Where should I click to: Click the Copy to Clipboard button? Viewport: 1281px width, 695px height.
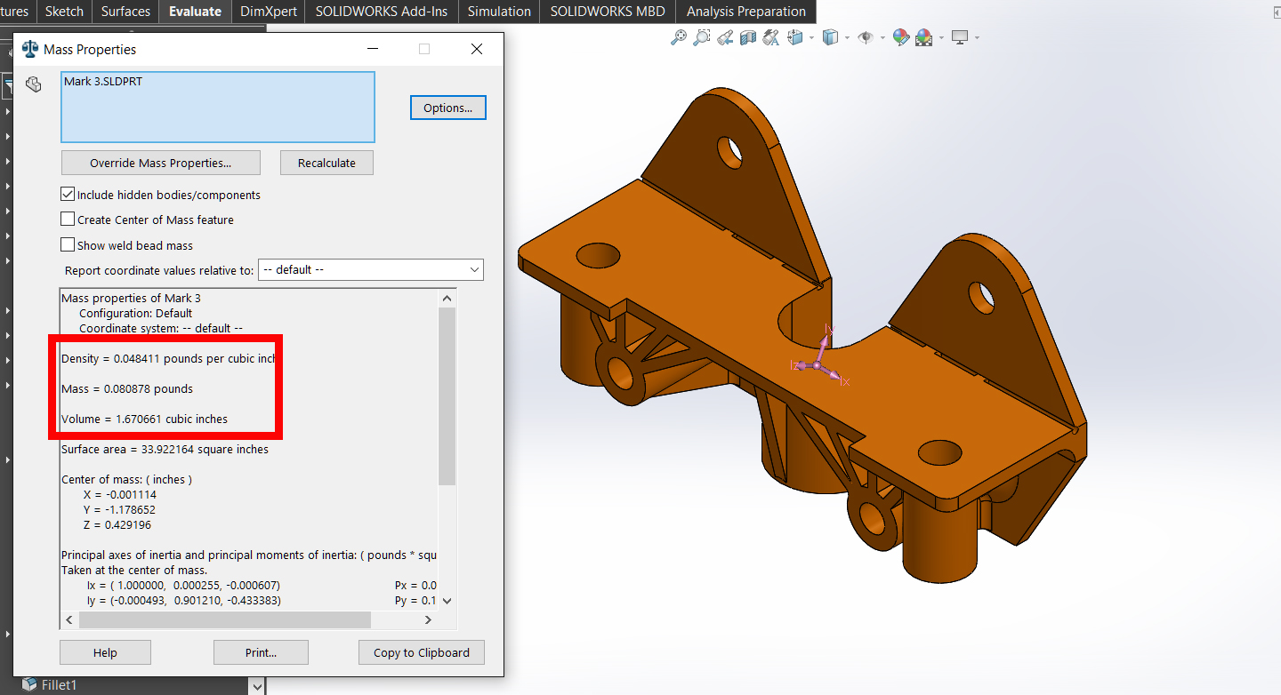coord(422,652)
